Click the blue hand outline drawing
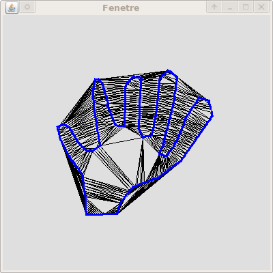Image resolution: width=273 pixels, height=273 pixels. pyautogui.click(x=134, y=142)
